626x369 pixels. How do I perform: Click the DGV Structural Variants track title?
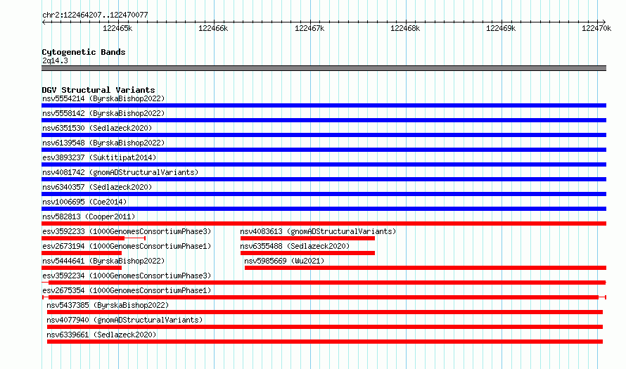click(98, 90)
